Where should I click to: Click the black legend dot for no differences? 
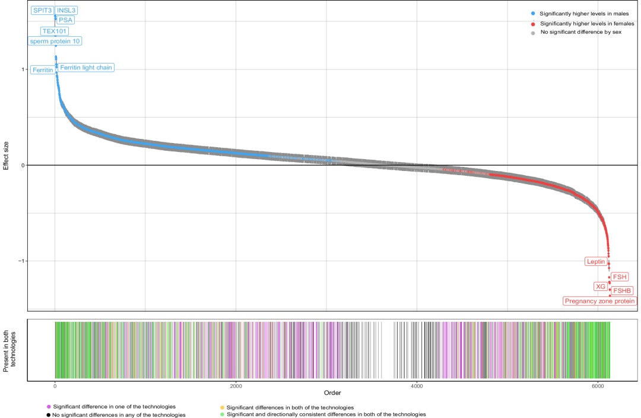(x=49, y=414)
